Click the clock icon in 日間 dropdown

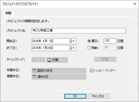tap(49, 60)
